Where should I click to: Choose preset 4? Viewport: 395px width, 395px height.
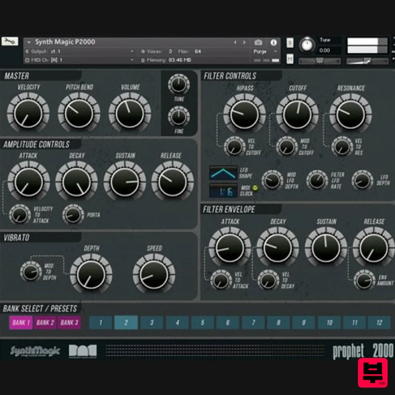tap(177, 322)
